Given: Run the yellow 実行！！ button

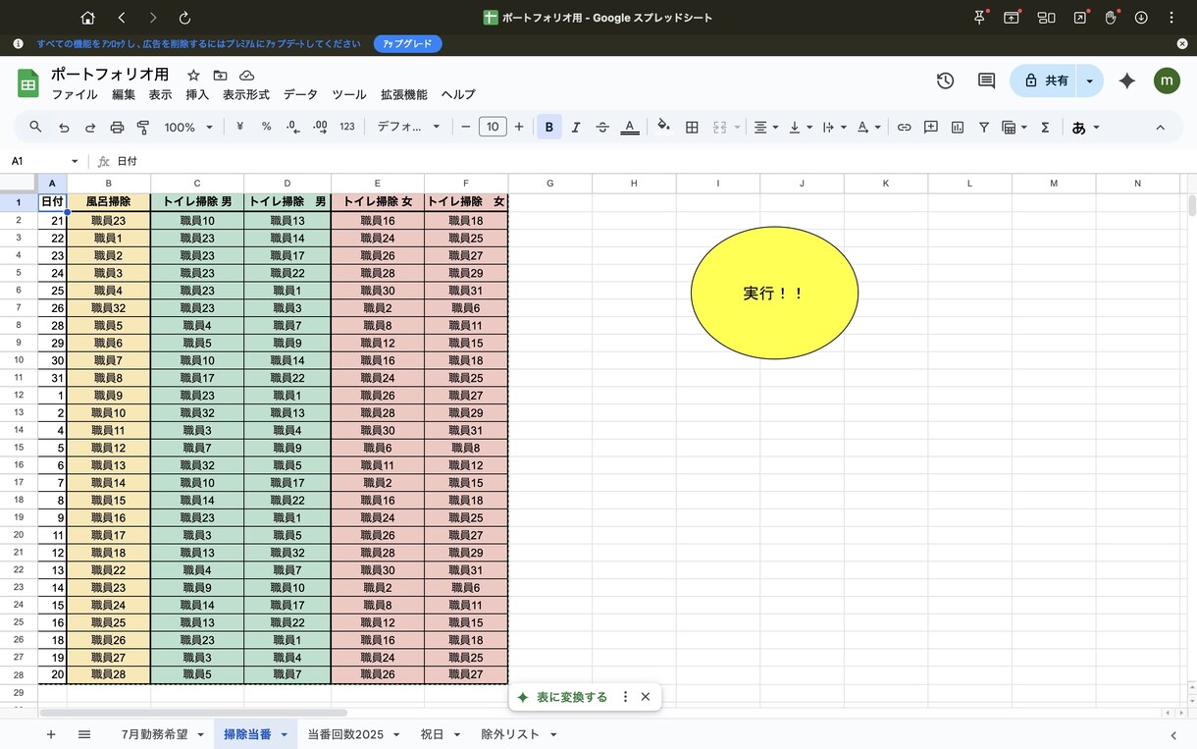Looking at the screenshot, I should coord(774,293).
